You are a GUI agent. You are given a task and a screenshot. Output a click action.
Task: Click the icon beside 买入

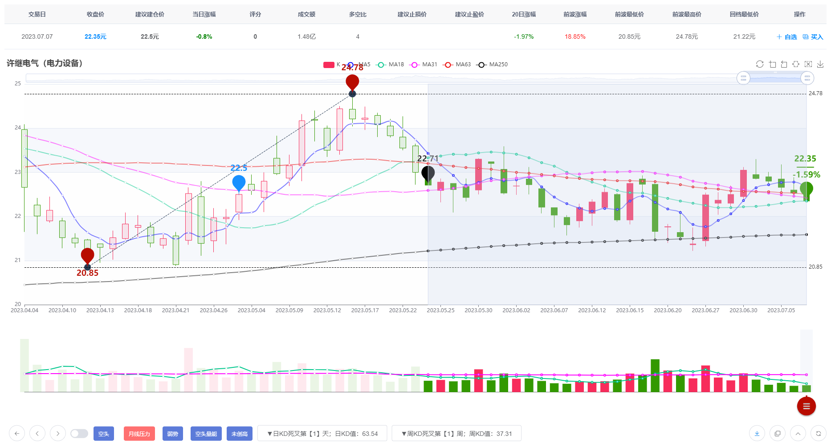pos(806,37)
